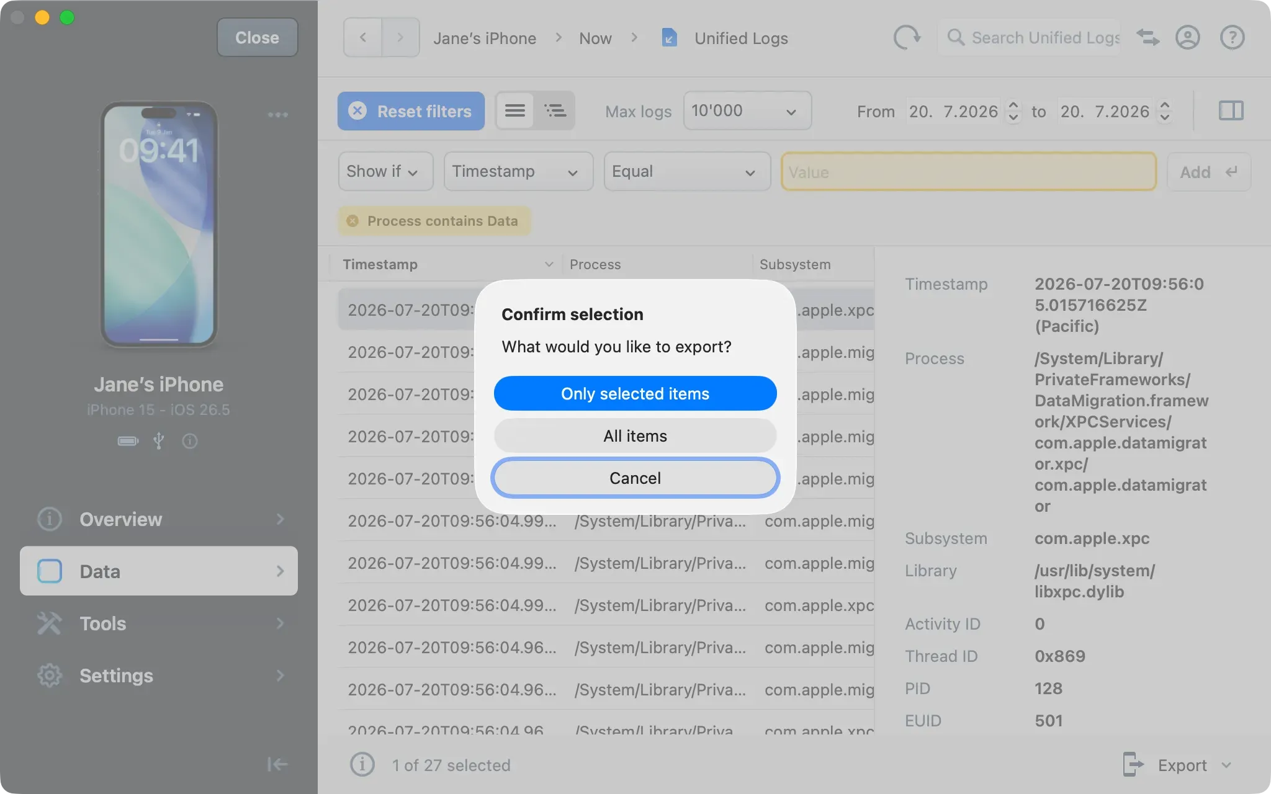Click the From date field

pyautogui.click(x=953, y=111)
